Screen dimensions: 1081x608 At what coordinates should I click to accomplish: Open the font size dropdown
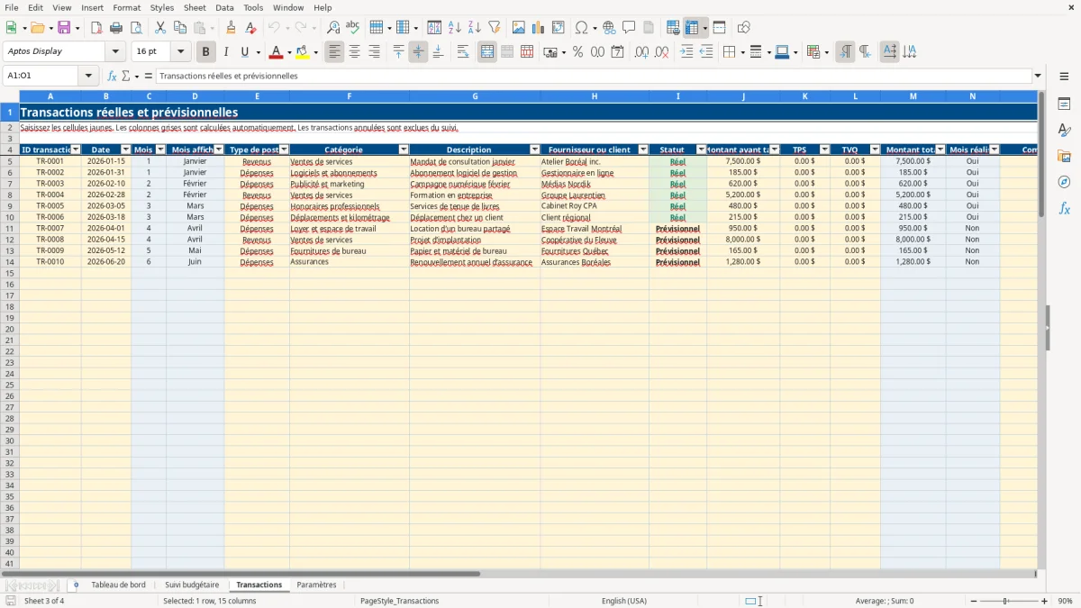pyautogui.click(x=180, y=52)
